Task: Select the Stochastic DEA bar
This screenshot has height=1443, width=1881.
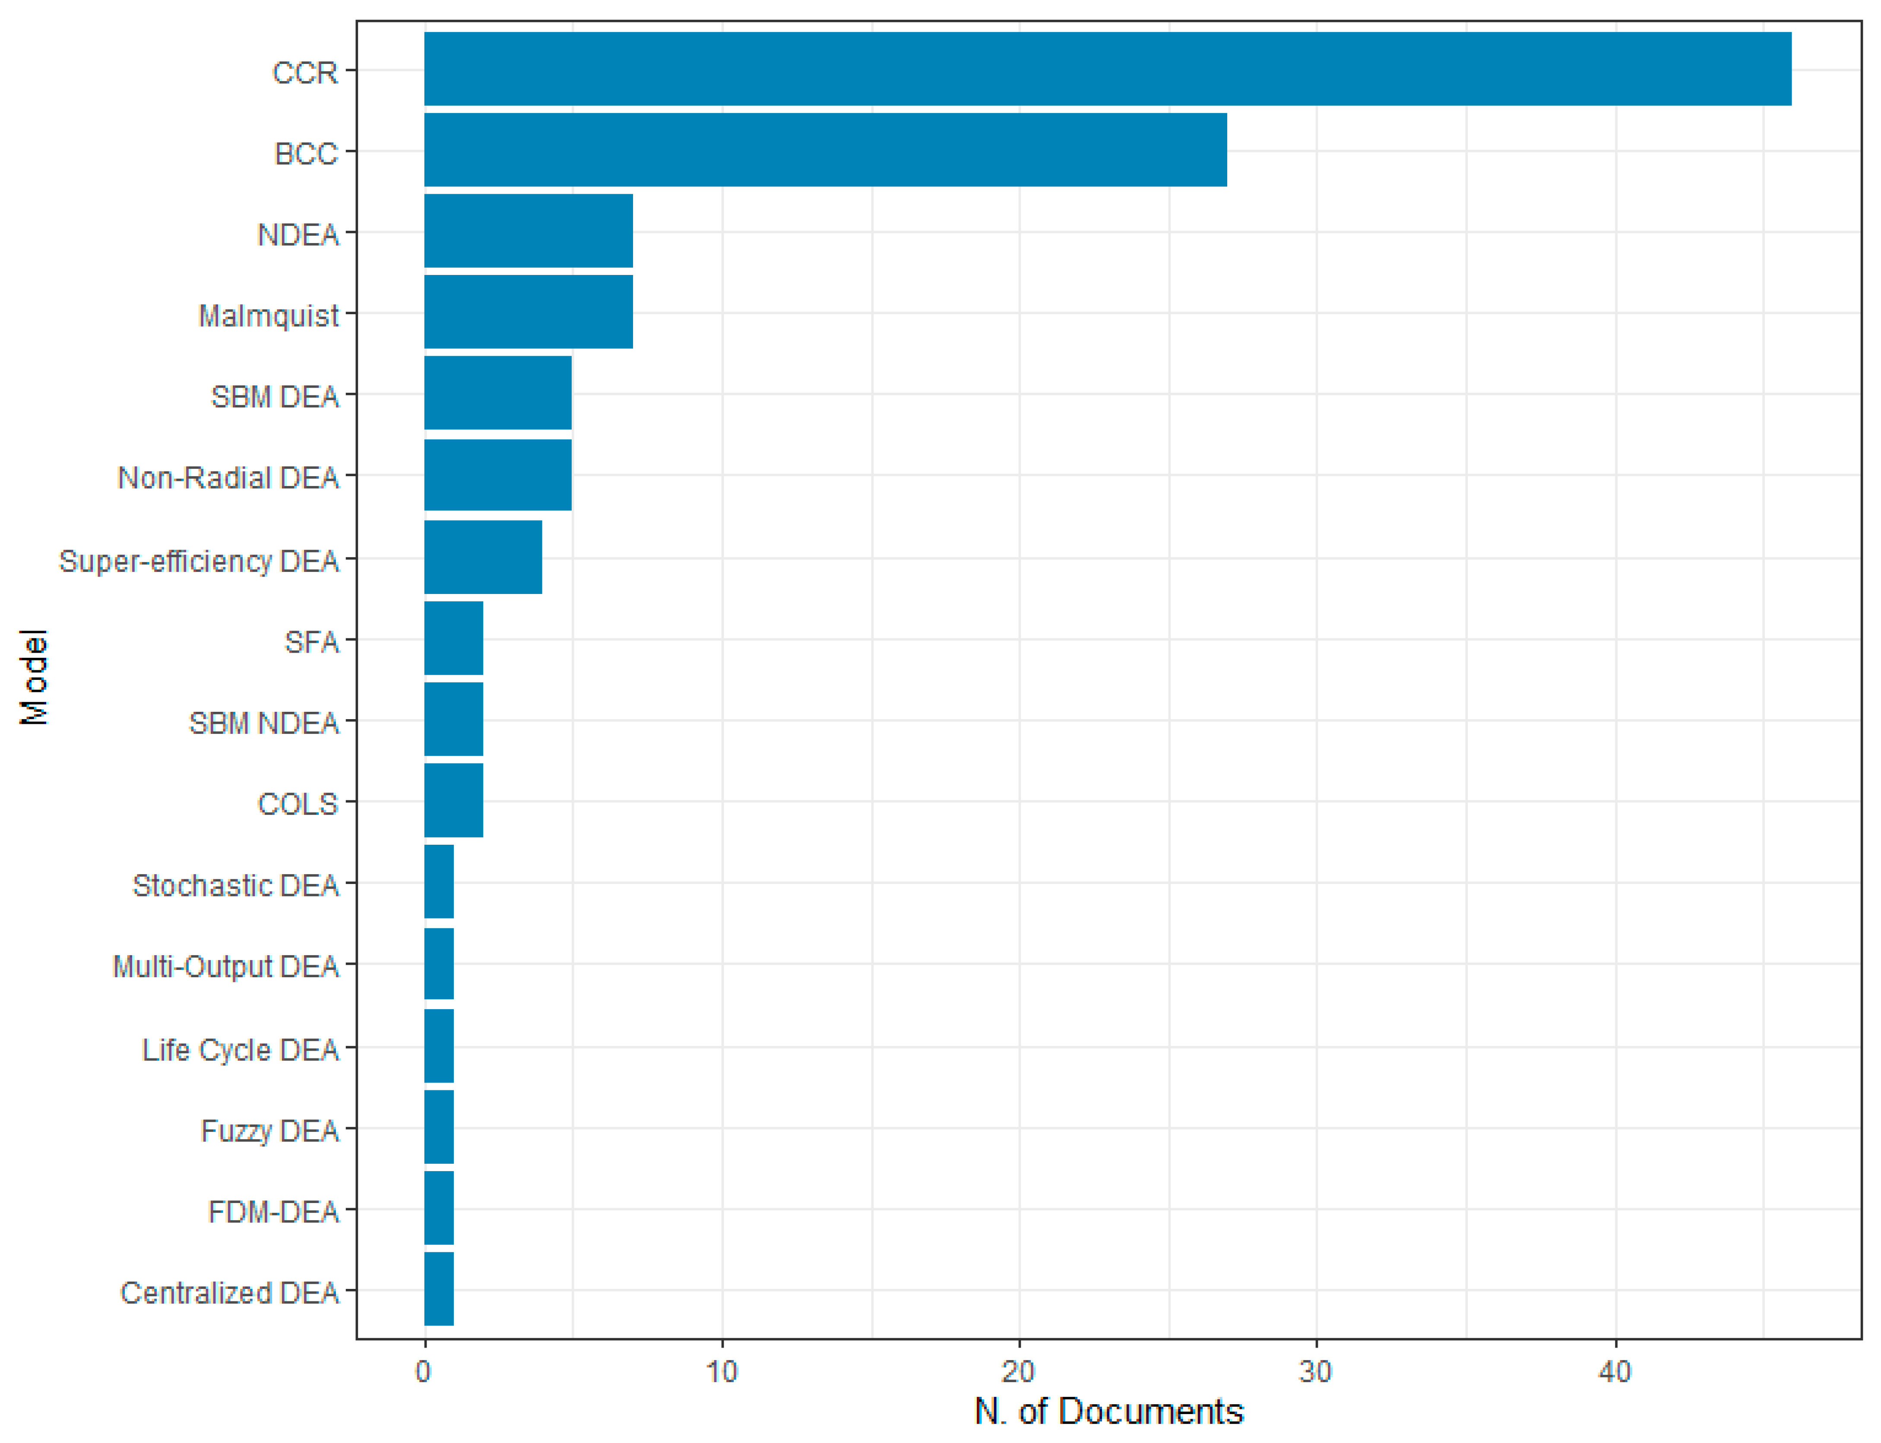Action: tap(439, 881)
